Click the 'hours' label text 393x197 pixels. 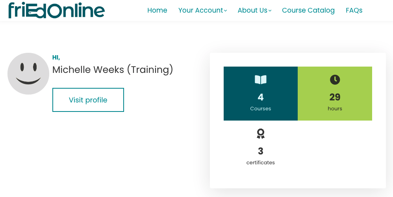[x=335, y=108]
